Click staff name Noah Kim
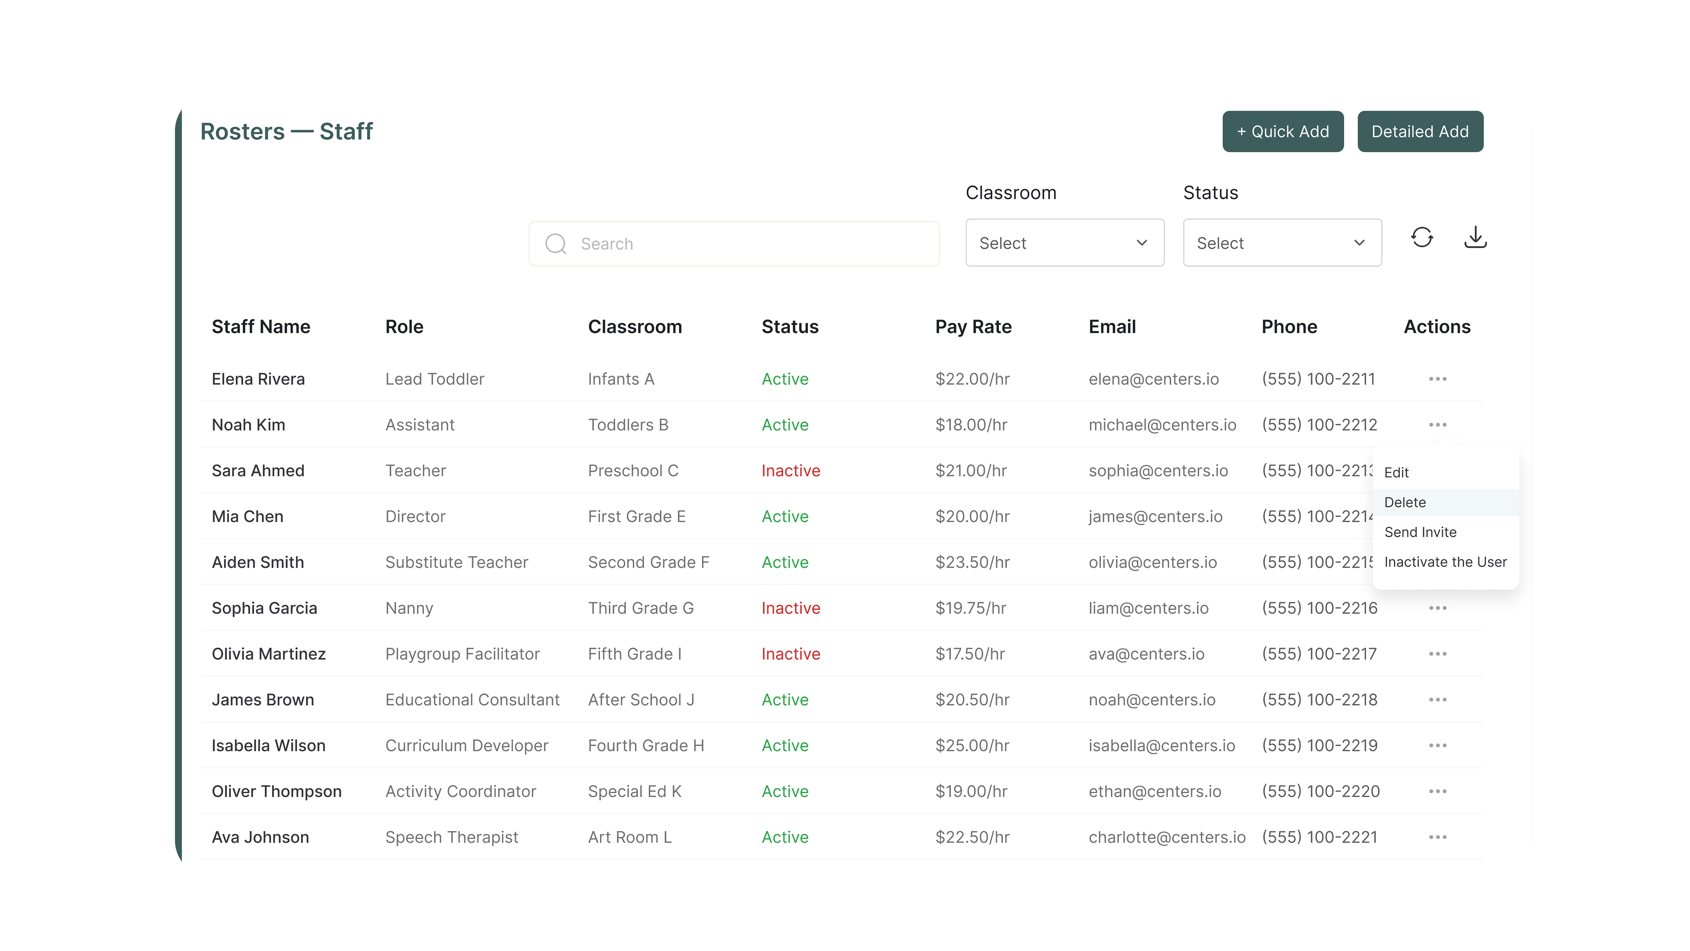Image resolution: width=1690 pixels, height=951 pixels. [x=248, y=425]
